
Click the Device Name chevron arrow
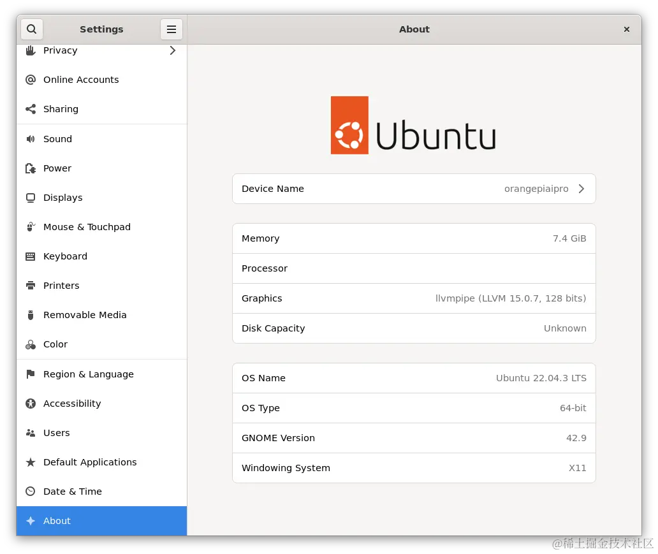(581, 189)
